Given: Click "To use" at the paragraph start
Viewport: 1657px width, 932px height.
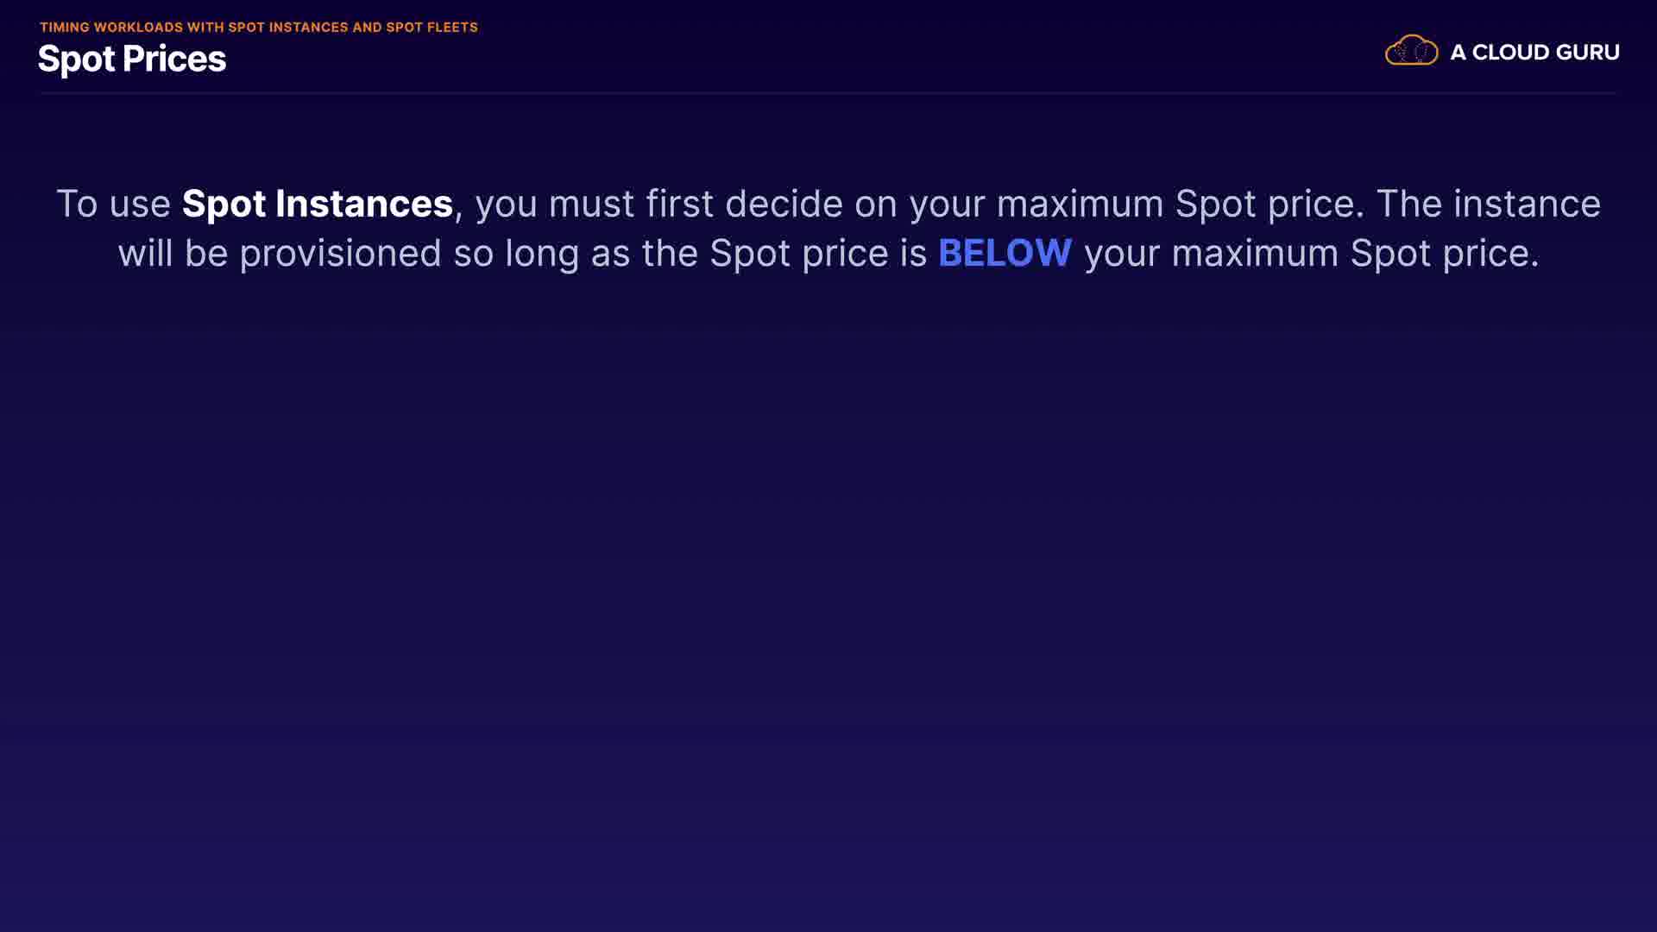Looking at the screenshot, I should point(113,205).
